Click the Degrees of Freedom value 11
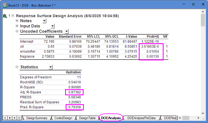 (79, 77)
